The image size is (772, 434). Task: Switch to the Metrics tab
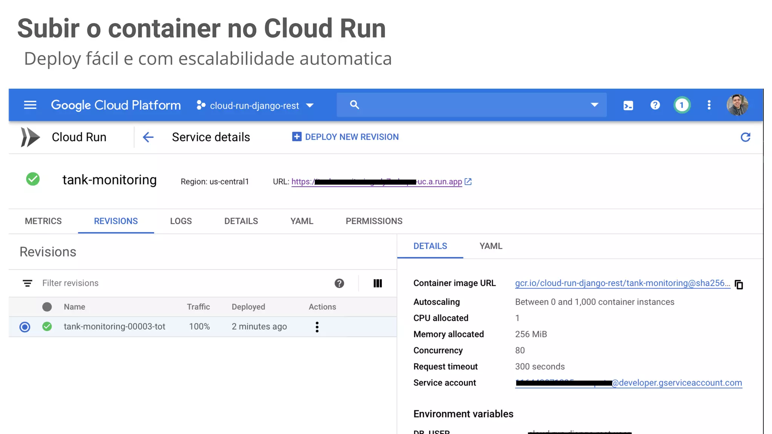pyautogui.click(x=43, y=221)
